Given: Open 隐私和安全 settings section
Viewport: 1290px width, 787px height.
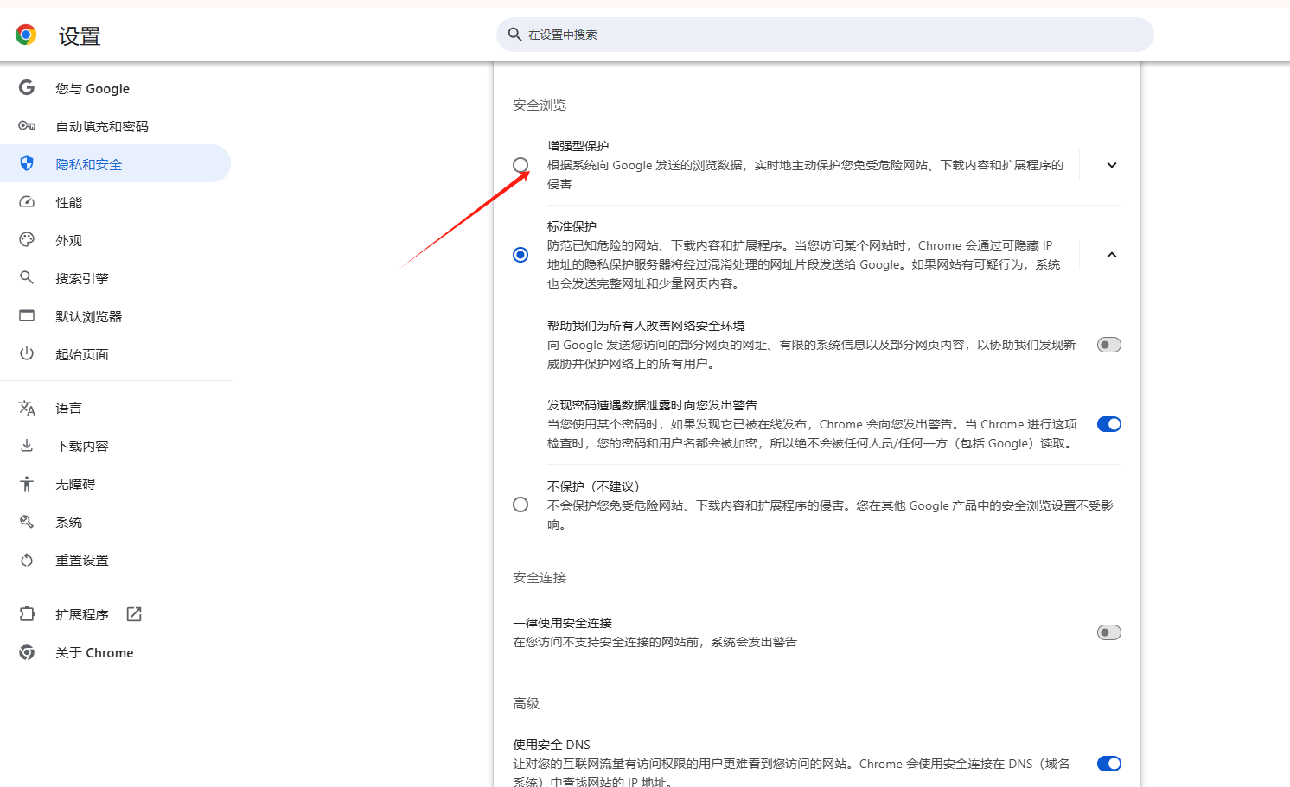Looking at the screenshot, I should pos(116,164).
